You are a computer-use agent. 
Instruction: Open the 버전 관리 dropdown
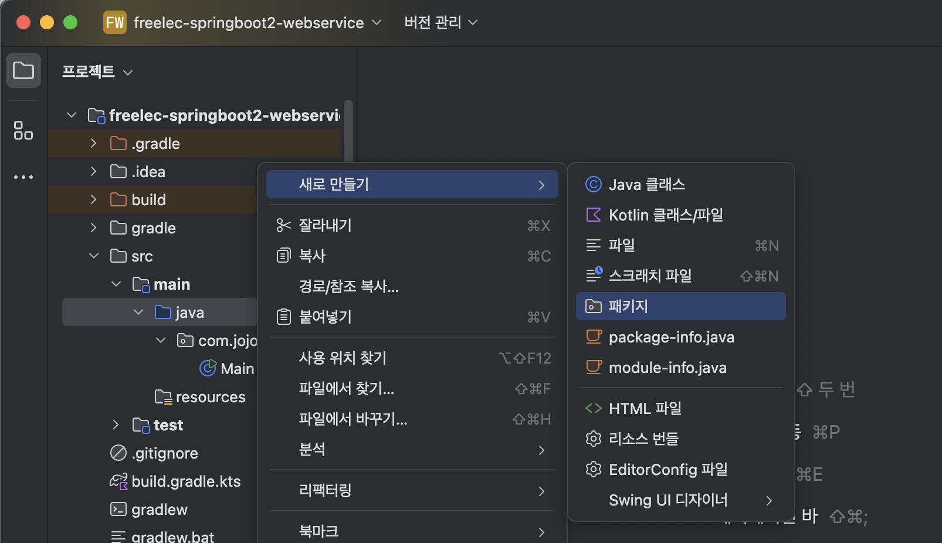coord(441,22)
